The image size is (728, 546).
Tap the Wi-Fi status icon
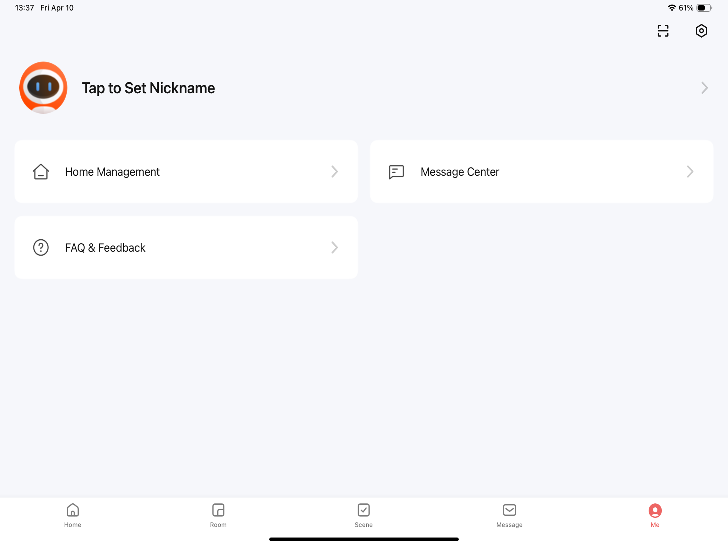coord(672,8)
